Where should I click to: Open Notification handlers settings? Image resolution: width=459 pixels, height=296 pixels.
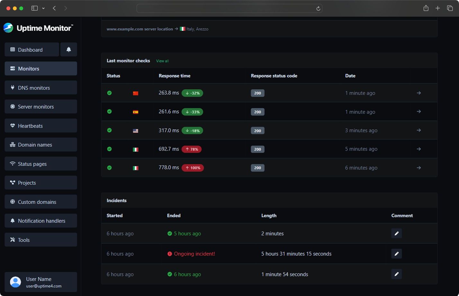click(x=40, y=221)
